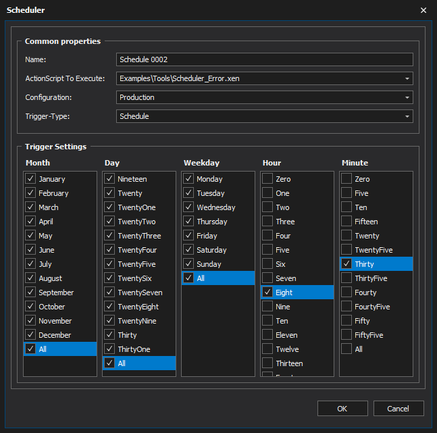Check the Nine hour checkbox
Viewport: 437px width, 433px height.
[267, 307]
